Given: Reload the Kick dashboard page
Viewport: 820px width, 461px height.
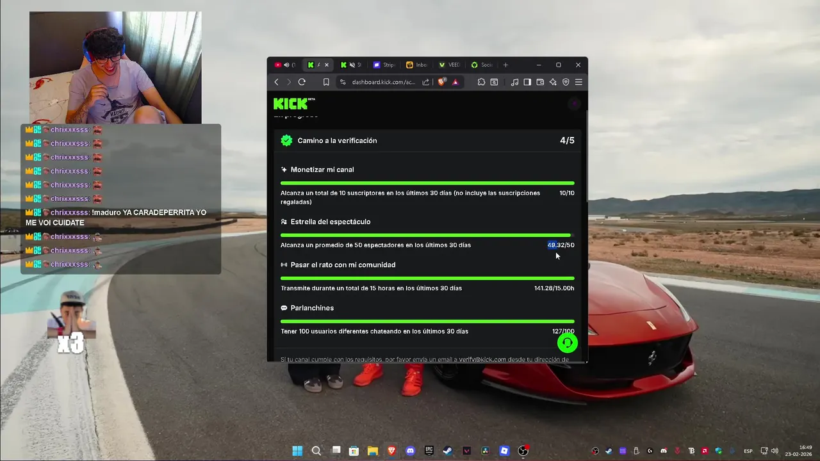Looking at the screenshot, I should pyautogui.click(x=302, y=82).
